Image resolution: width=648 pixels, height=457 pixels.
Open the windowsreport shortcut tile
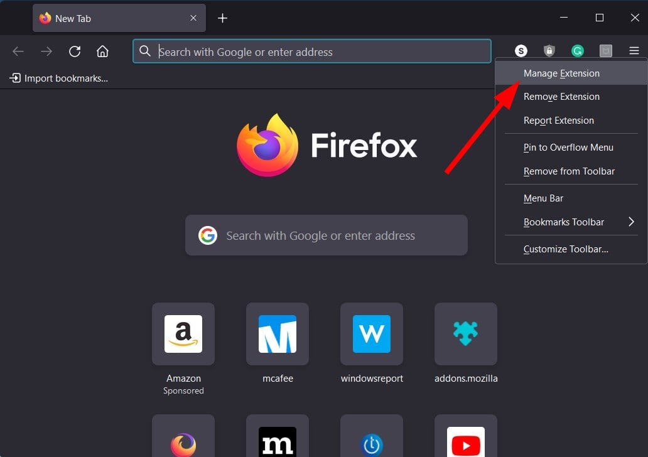coord(372,334)
